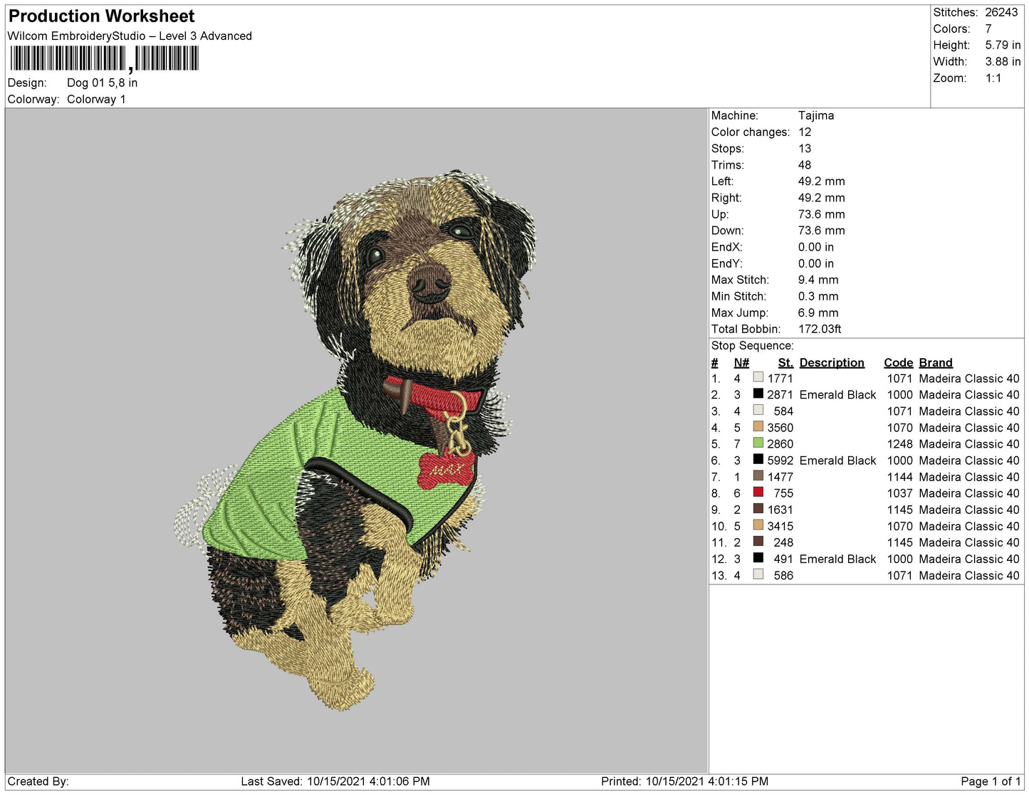Click the Total Bobbin value 172.03ft

pos(820,329)
